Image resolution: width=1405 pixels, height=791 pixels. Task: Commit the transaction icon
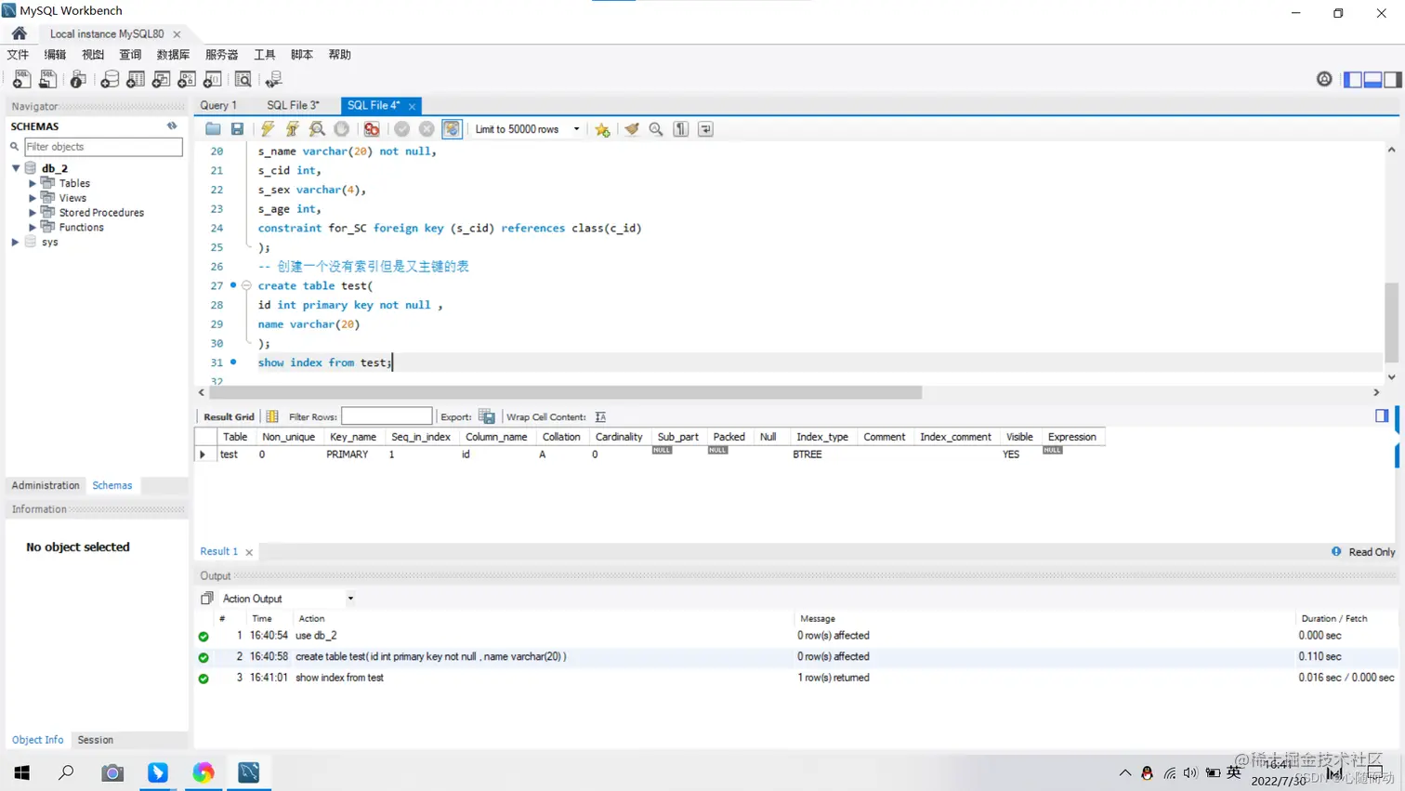tap(401, 129)
